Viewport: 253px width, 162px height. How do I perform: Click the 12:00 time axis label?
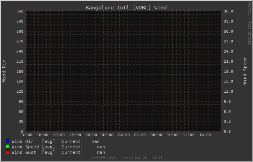click(x=189, y=135)
